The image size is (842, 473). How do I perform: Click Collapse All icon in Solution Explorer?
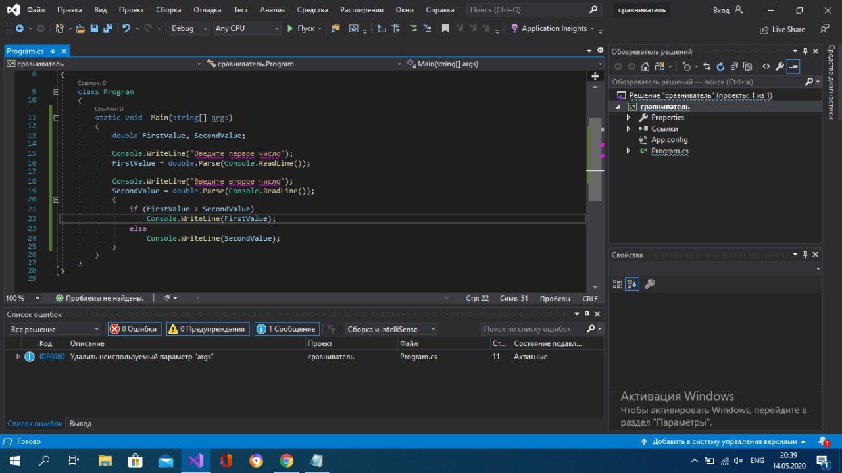734,66
